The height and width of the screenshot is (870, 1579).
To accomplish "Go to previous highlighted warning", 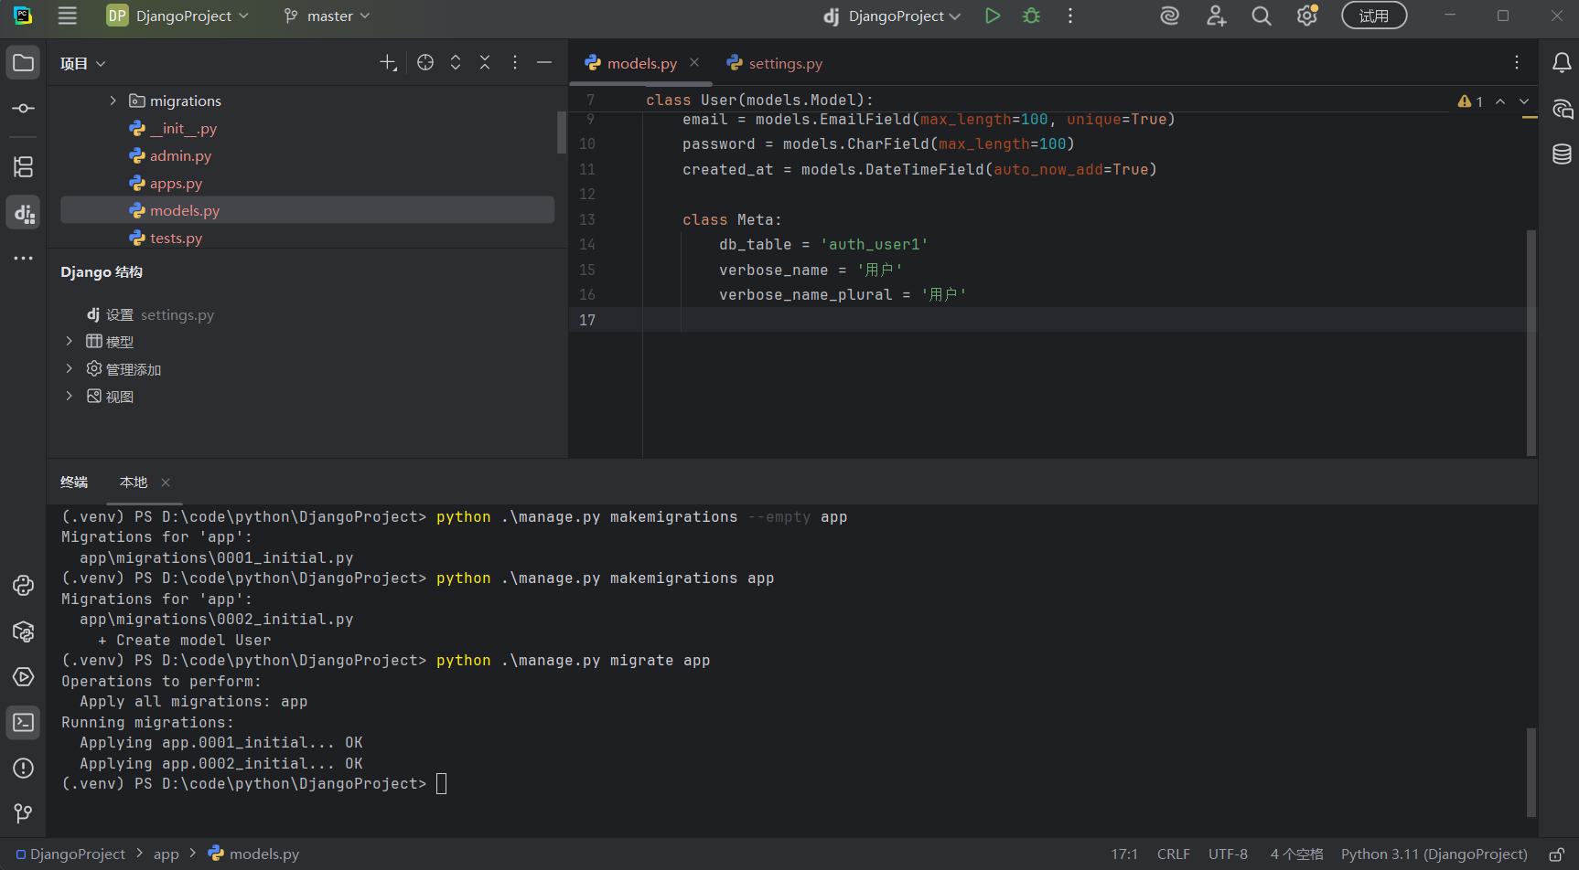I will (x=1500, y=101).
